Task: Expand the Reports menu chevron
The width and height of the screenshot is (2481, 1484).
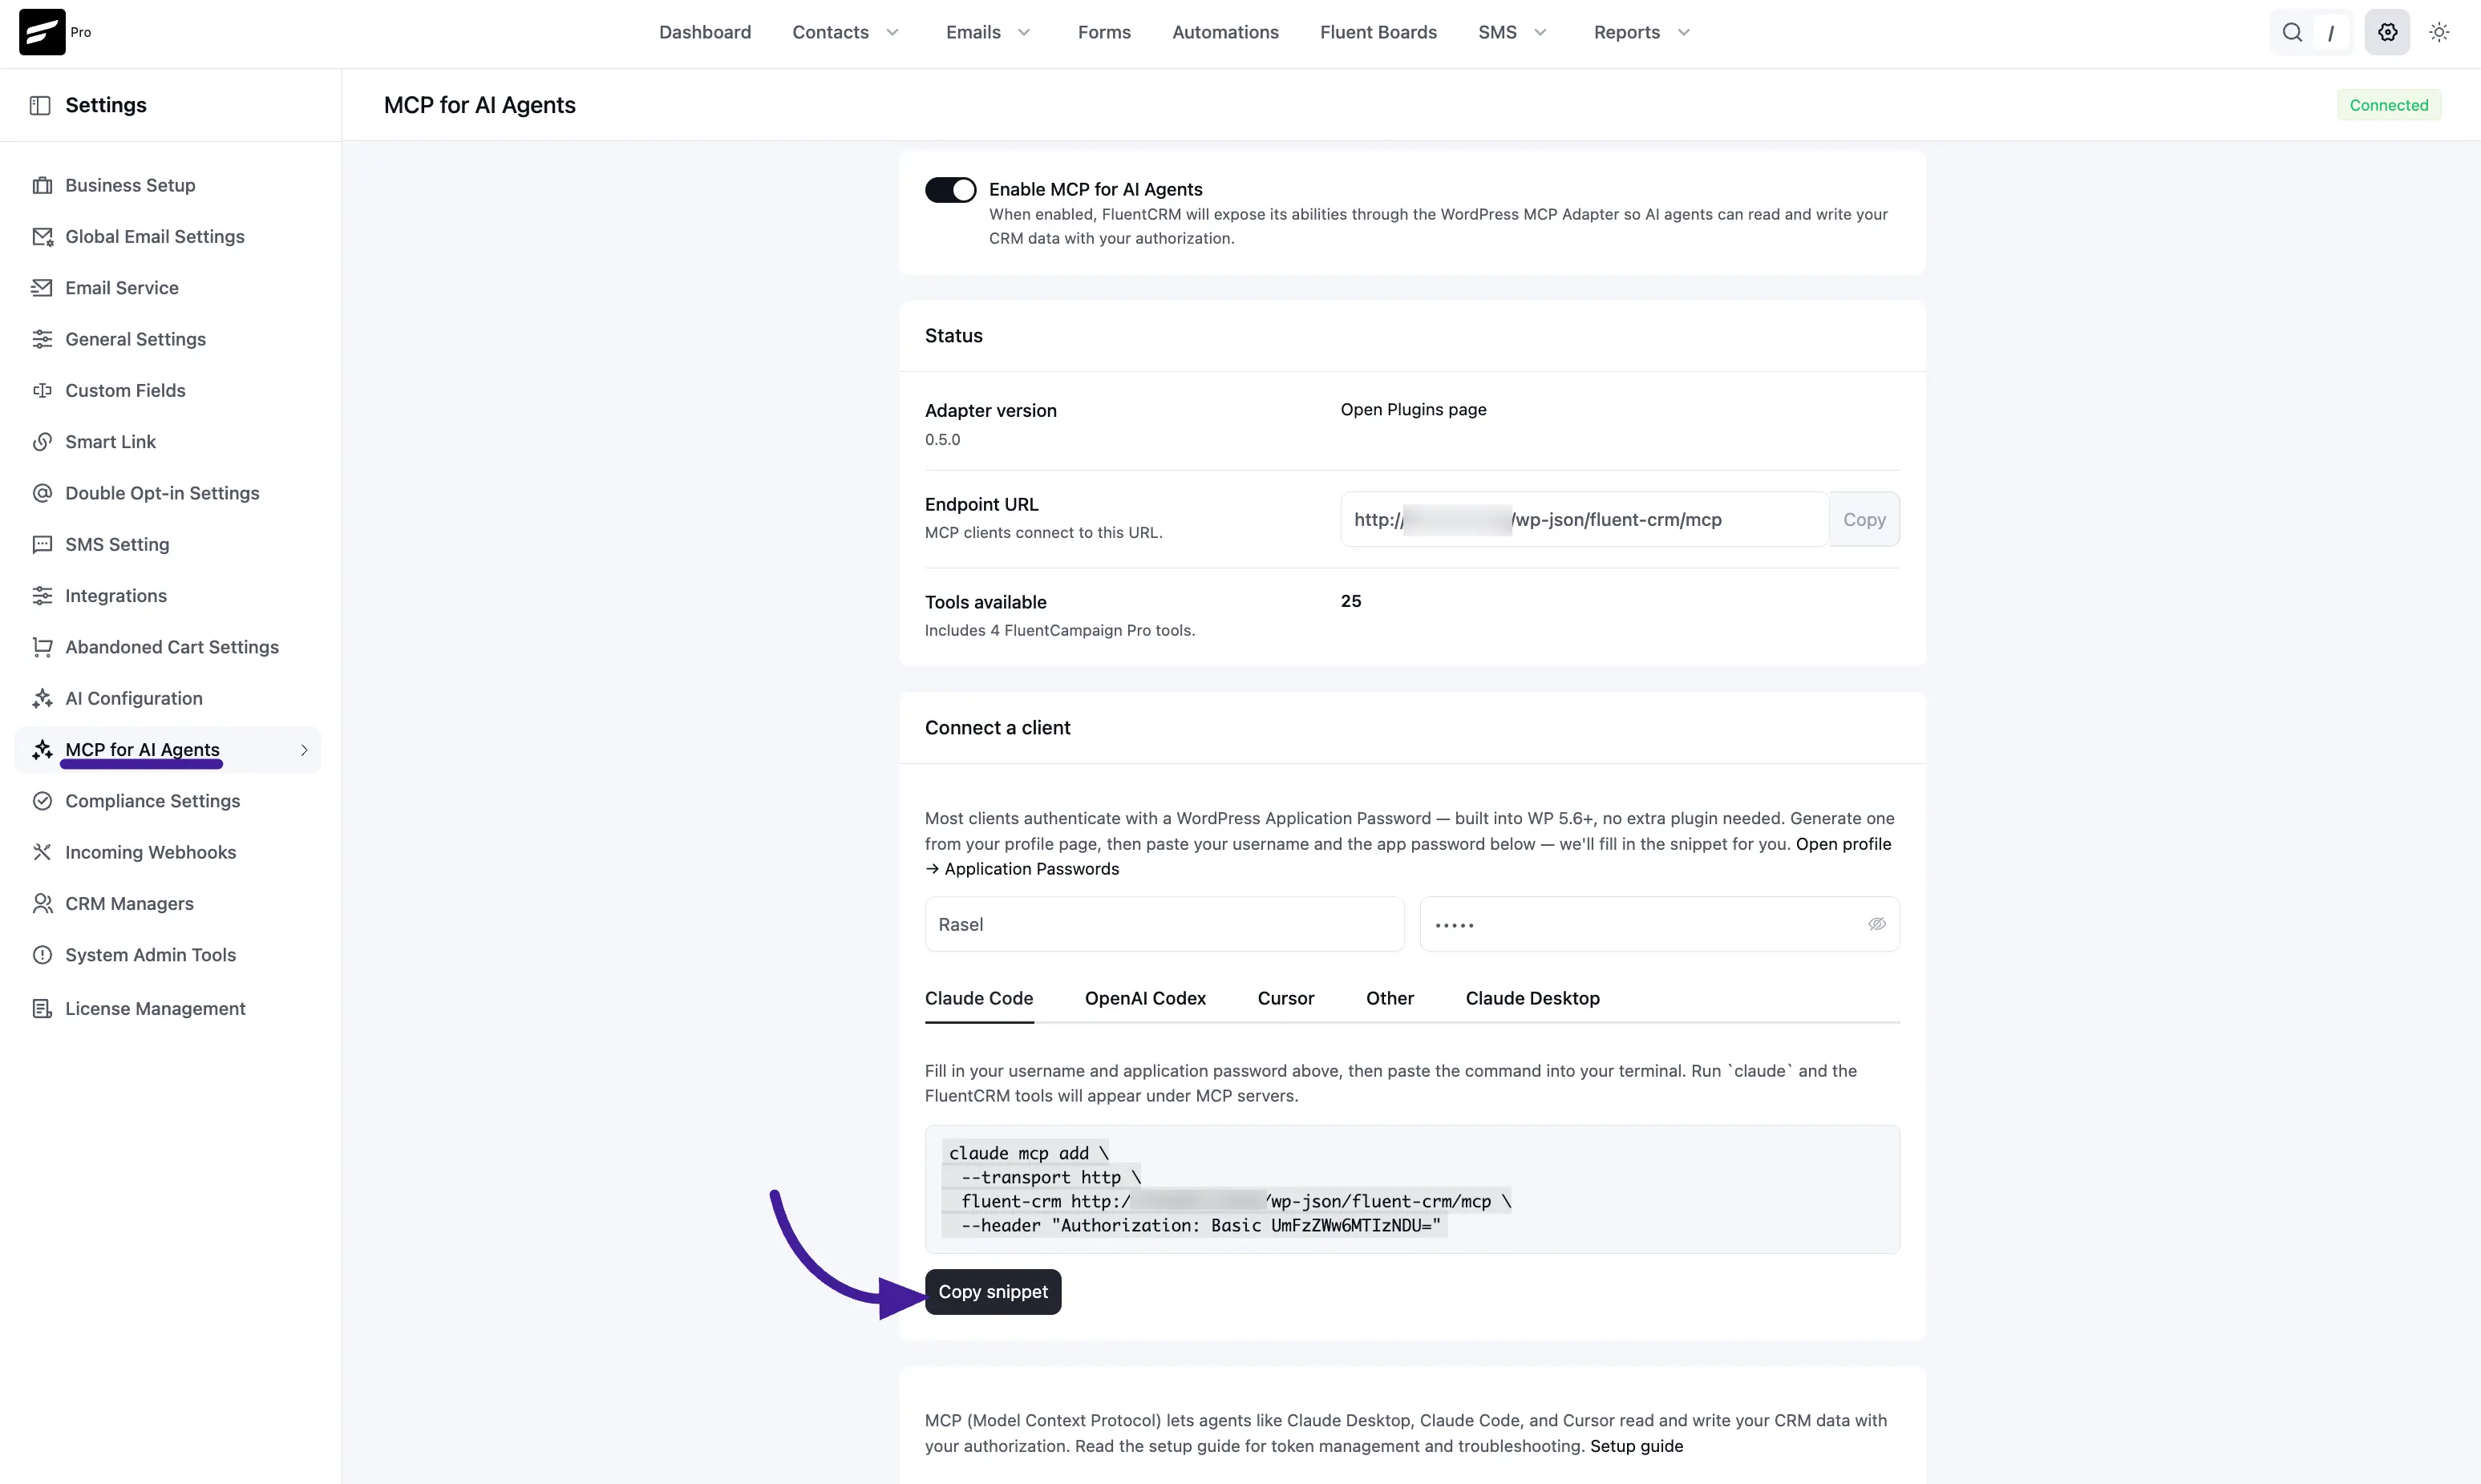Action: [x=1684, y=32]
